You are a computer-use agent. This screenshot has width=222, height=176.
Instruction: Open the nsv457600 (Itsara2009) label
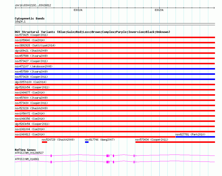click(31, 98)
